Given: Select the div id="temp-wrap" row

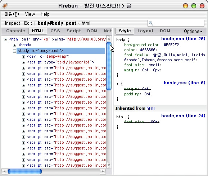Looking at the screenshot, I should [x=49, y=57].
